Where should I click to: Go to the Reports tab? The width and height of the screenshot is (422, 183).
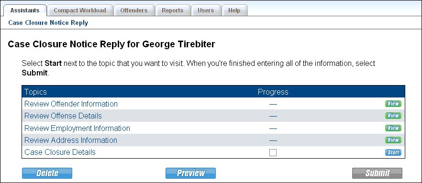(x=173, y=11)
